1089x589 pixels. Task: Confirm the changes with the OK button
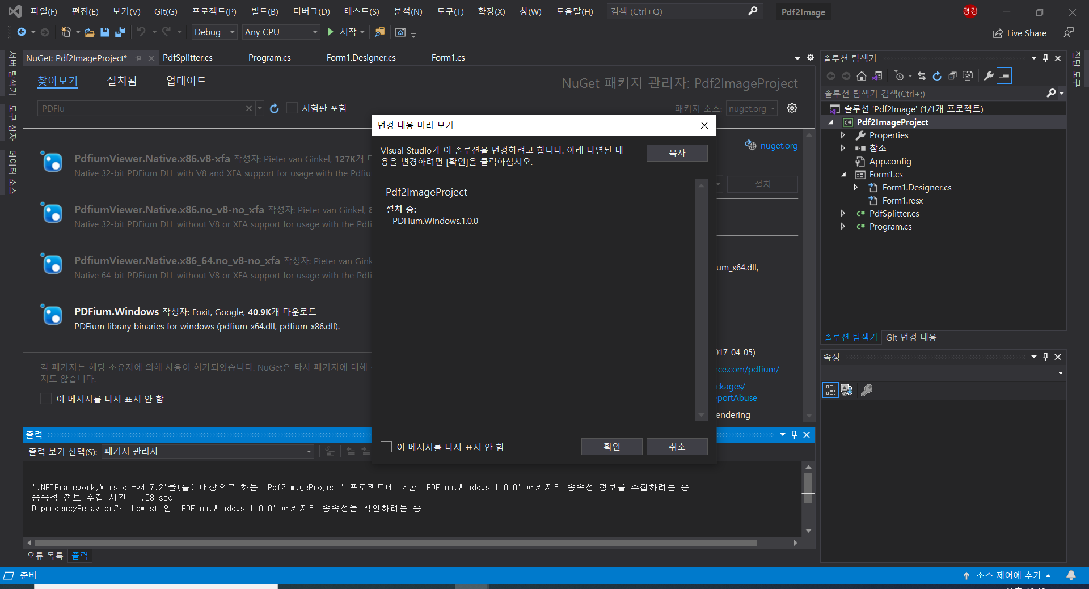pos(611,447)
